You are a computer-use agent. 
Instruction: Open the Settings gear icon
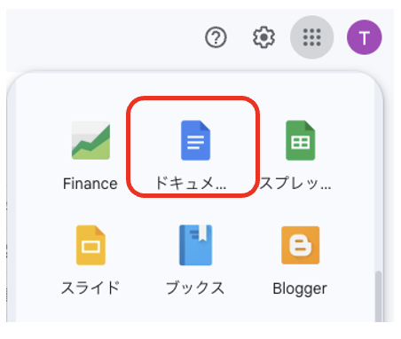(263, 37)
